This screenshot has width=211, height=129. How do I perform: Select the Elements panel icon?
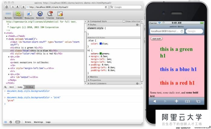18,15
